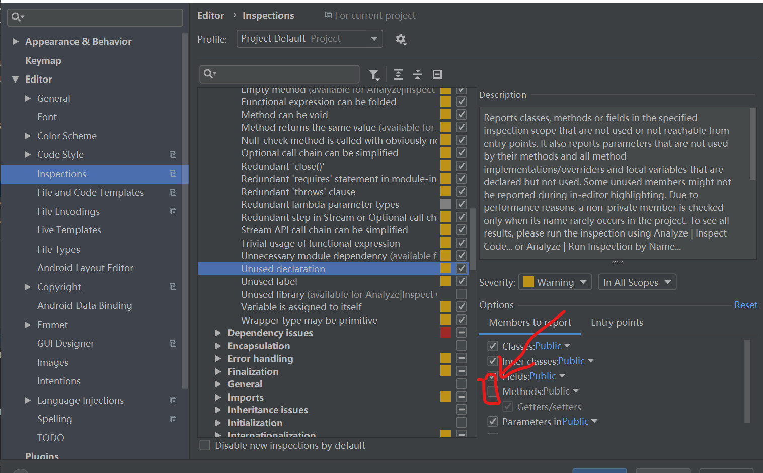Open the inspections filter funnel menu
This screenshot has width=763, height=473.
click(374, 75)
